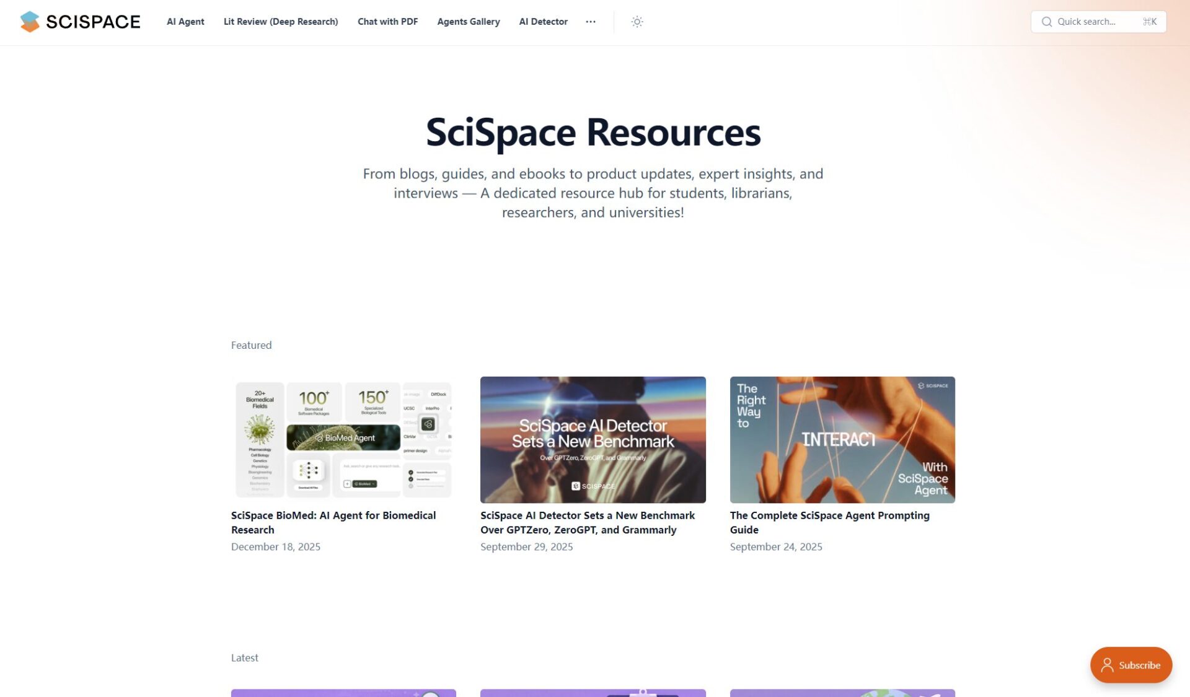Click the Quick search input field
Viewport: 1190px width, 697px height.
click(1098, 22)
